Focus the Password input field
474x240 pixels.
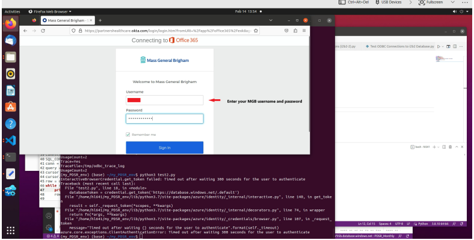tap(164, 118)
